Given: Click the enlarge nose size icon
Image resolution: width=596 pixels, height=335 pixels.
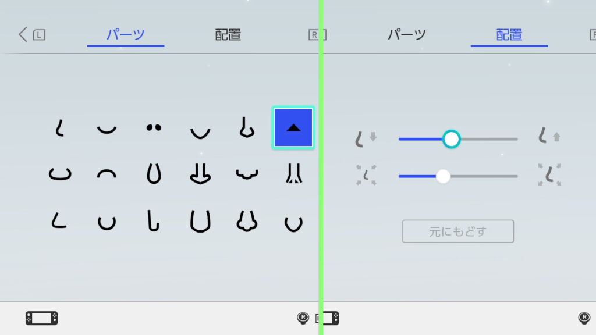Looking at the screenshot, I should point(549,174).
